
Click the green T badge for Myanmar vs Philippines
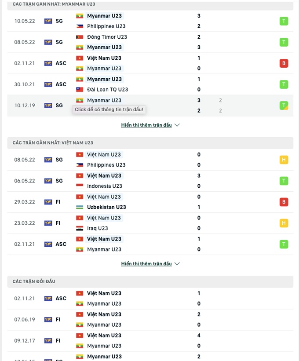(284, 21)
